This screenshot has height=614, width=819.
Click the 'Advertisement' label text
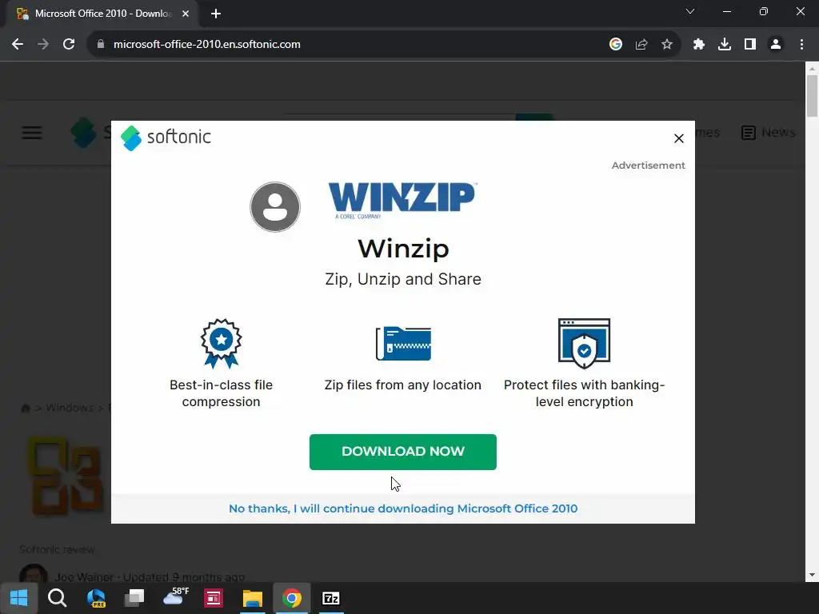point(648,165)
